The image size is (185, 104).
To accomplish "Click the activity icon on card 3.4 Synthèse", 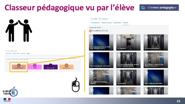I will coord(119,73).
